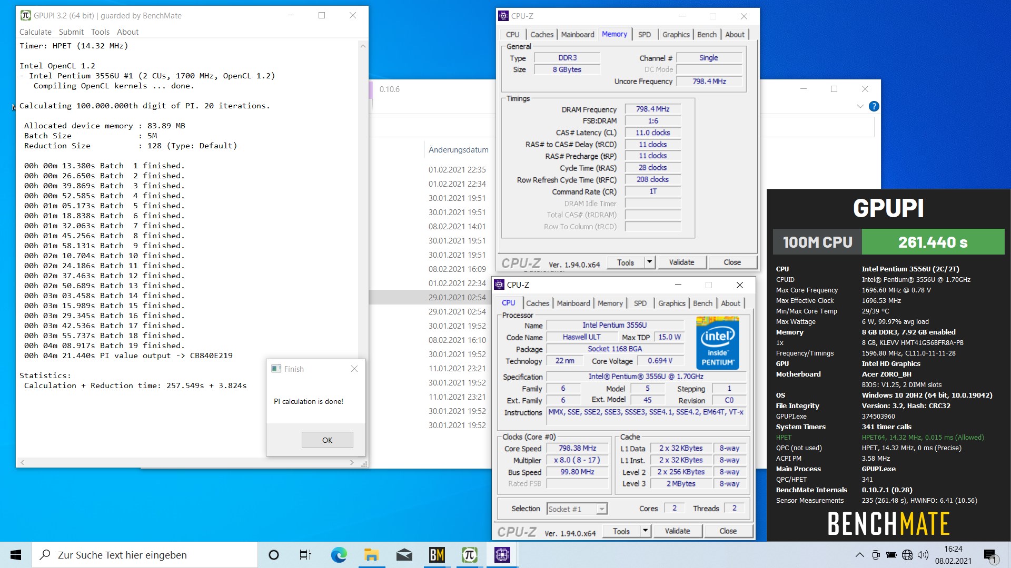
Task: Close the Finish dialog
Action: pos(354,369)
